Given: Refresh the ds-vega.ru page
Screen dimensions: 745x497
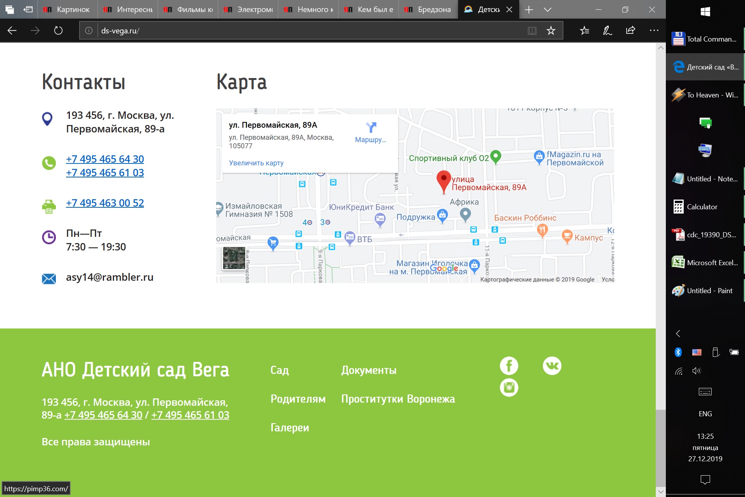Looking at the screenshot, I should [58, 31].
